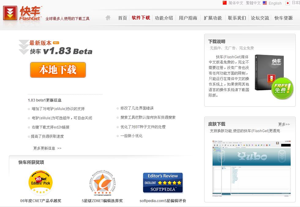300x207 pixels.
Task: Click the home house icon
Action: click(x=108, y=18)
